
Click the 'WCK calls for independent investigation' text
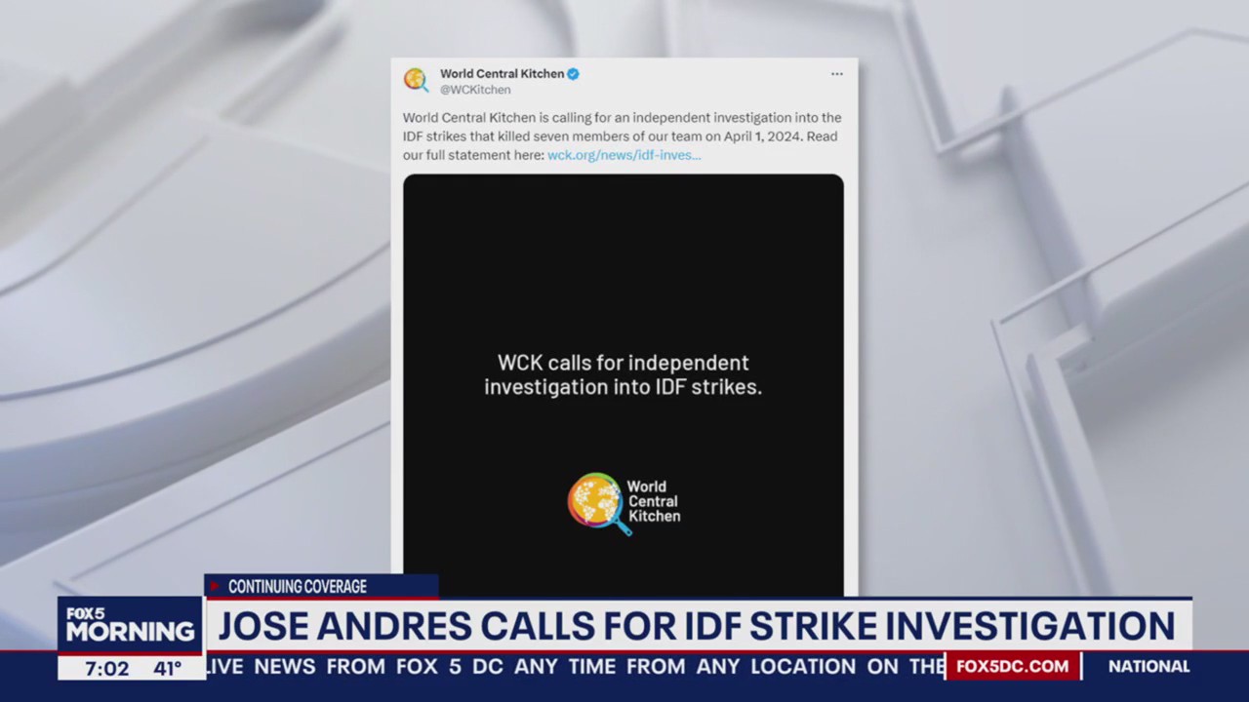[x=623, y=374]
